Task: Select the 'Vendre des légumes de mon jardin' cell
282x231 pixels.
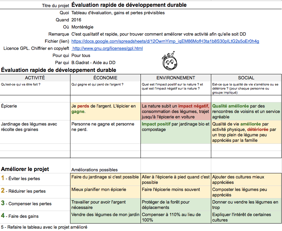Action: [105, 217]
